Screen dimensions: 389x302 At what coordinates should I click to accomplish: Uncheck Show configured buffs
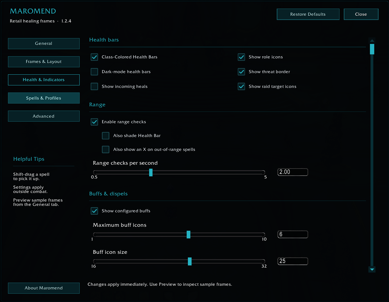(94, 211)
